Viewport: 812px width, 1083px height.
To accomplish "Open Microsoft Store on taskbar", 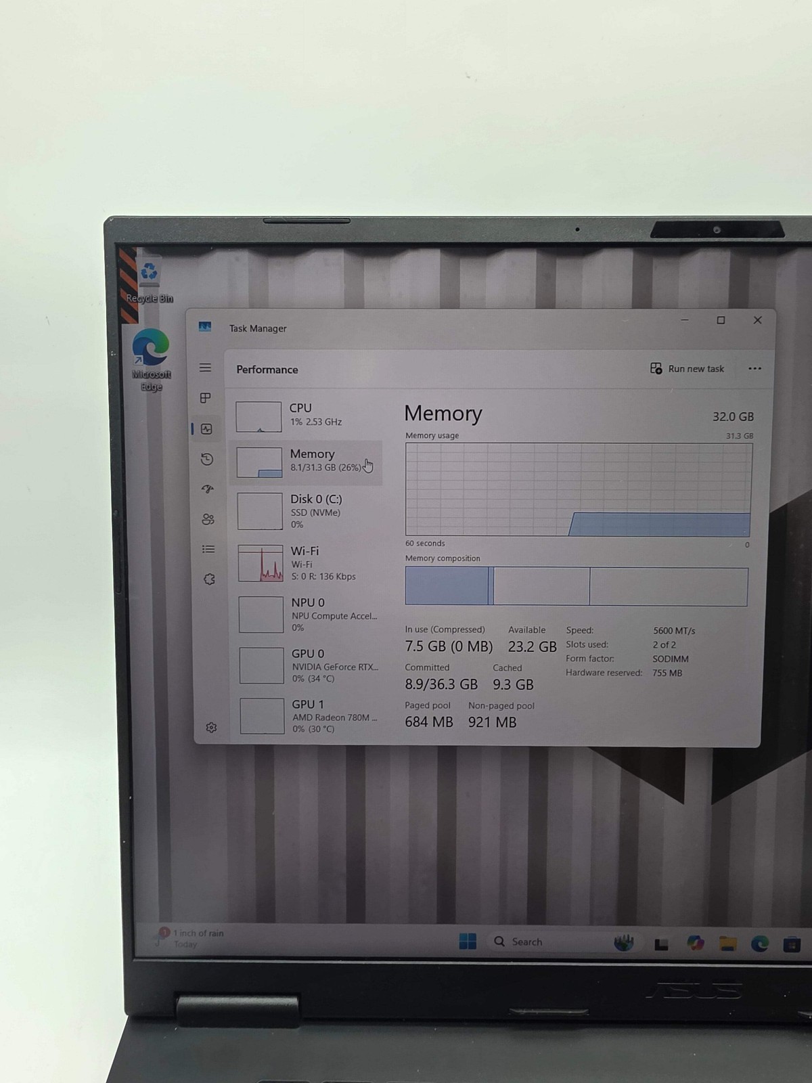I will (x=792, y=944).
